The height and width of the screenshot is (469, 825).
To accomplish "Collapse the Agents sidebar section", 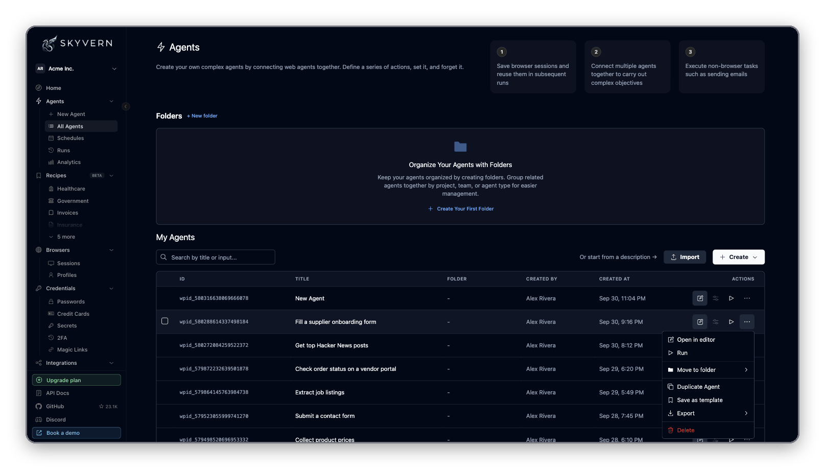I will click(x=111, y=101).
